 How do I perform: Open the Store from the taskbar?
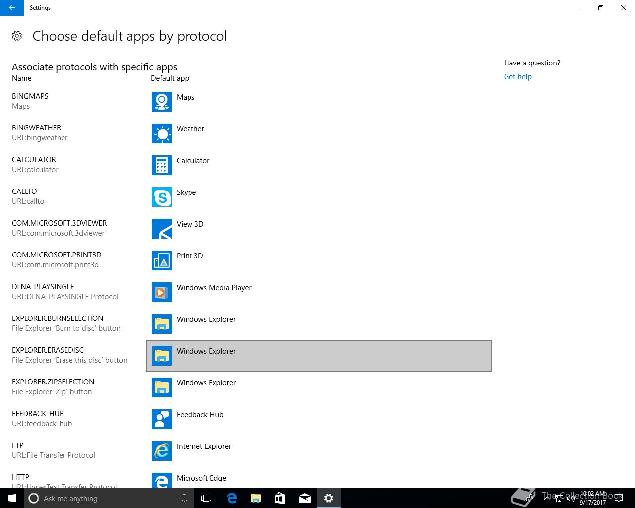(x=280, y=498)
